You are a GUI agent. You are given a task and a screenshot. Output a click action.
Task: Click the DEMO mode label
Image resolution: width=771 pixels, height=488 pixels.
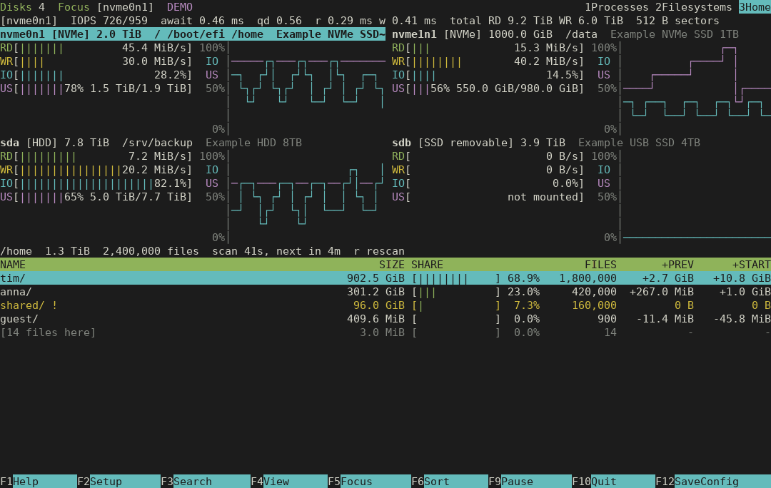[x=179, y=7]
